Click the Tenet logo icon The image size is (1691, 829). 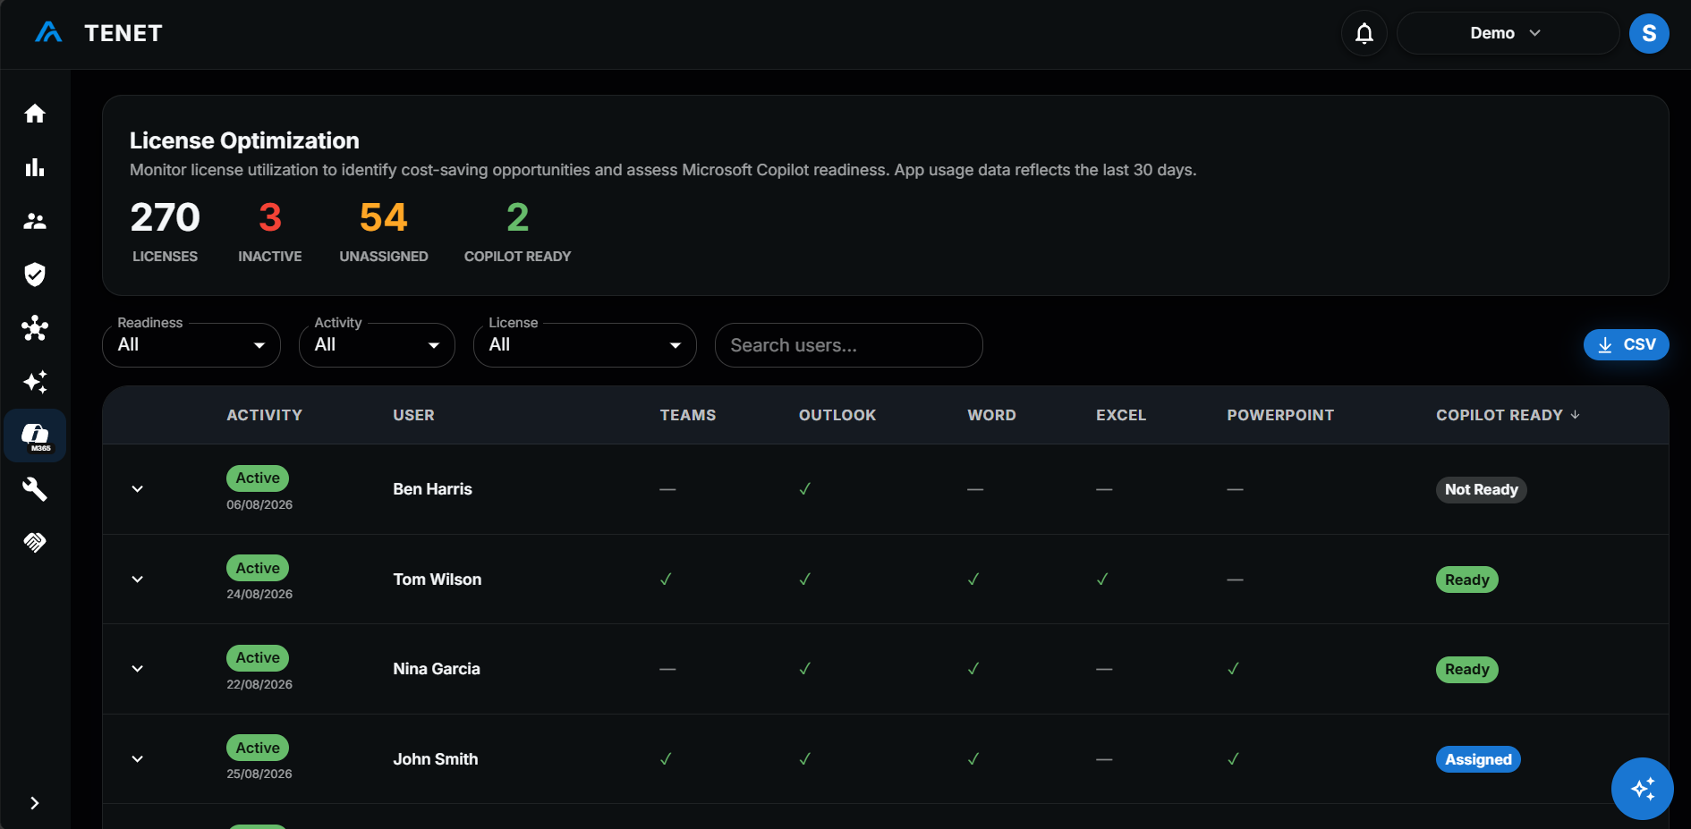[x=48, y=33]
